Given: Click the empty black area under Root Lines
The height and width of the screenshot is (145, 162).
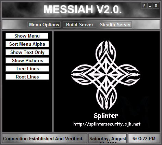Looking at the screenshot, I should point(27,106).
